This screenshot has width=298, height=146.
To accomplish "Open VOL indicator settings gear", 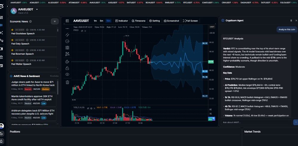I will tap(91, 108).
